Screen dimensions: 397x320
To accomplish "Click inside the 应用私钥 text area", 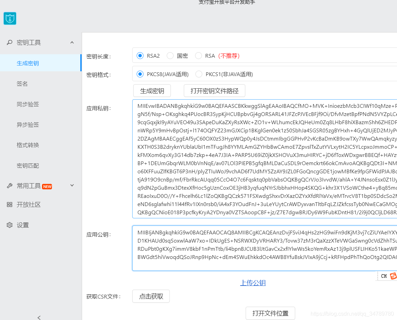I will (x=264, y=159).
